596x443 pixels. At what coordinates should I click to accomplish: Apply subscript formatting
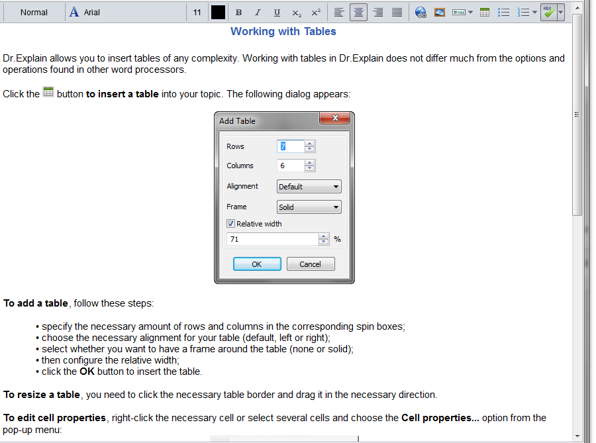297,13
